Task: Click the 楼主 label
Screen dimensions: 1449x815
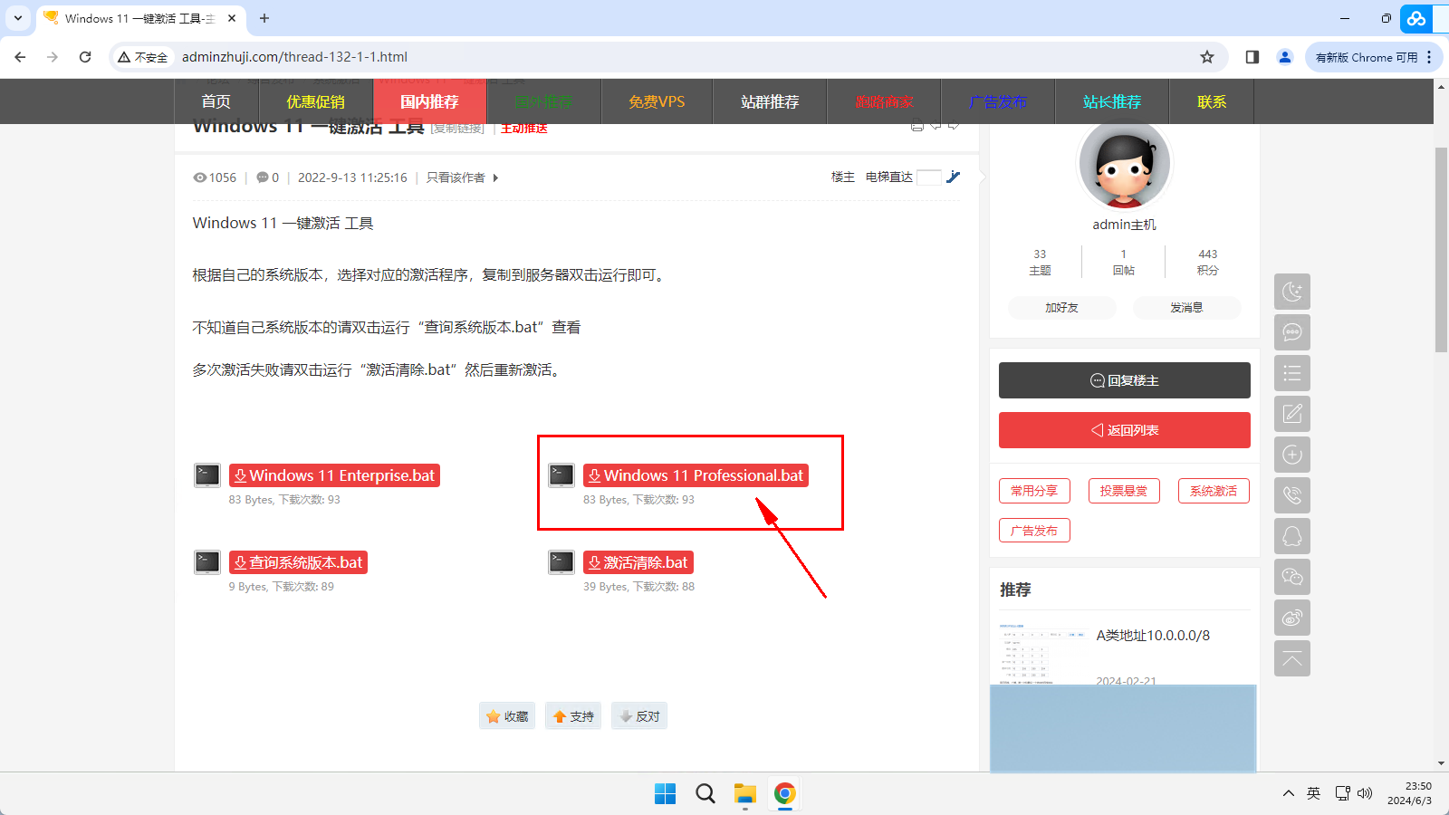Action: (843, 177)
